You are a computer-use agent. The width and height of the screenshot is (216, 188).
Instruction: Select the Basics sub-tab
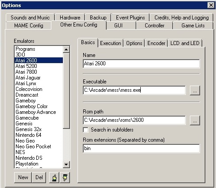pos(88,43)
